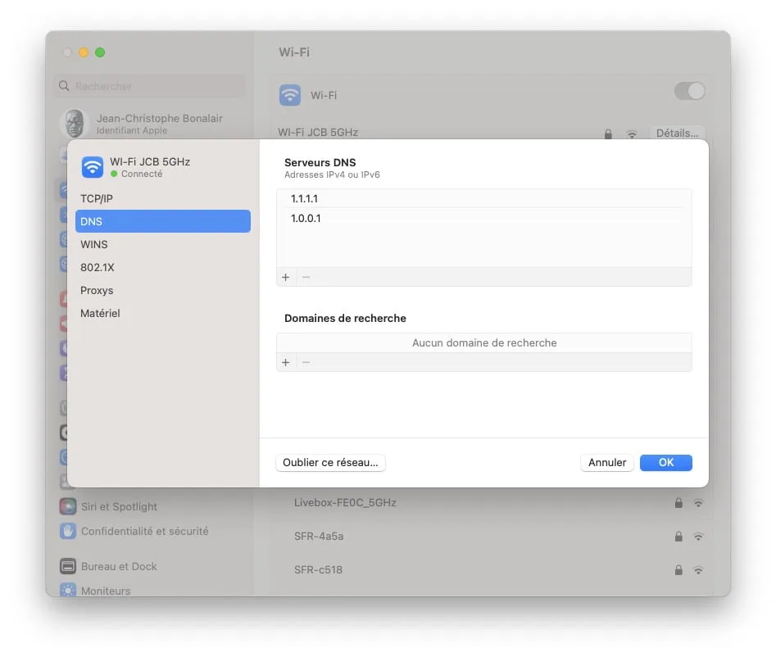
Task: Select DNS server 1.0.0.1
Action: pos(484,218)
